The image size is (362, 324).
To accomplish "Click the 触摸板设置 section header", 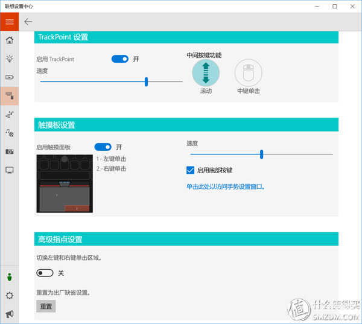I will [x=186, y=125].
